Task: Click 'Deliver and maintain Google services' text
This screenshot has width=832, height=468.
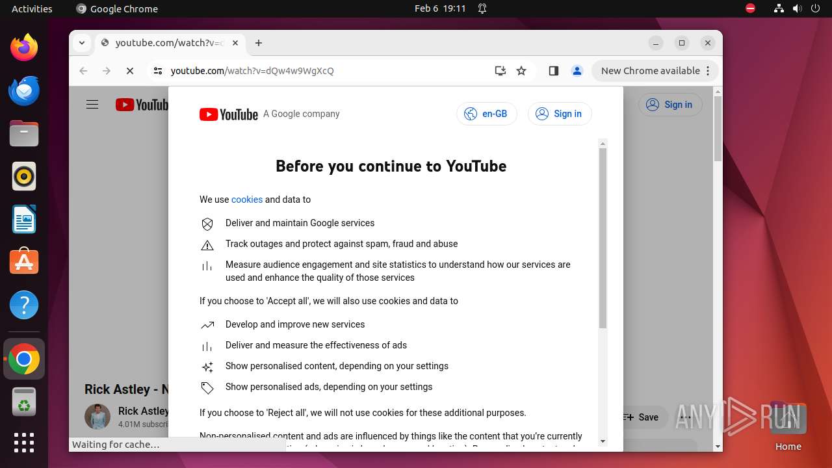Action: click(x=300, y=223)
